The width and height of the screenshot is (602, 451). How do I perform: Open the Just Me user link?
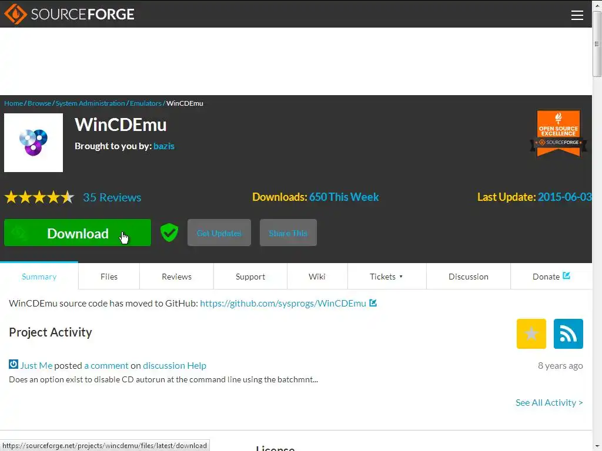coord(36,365)
